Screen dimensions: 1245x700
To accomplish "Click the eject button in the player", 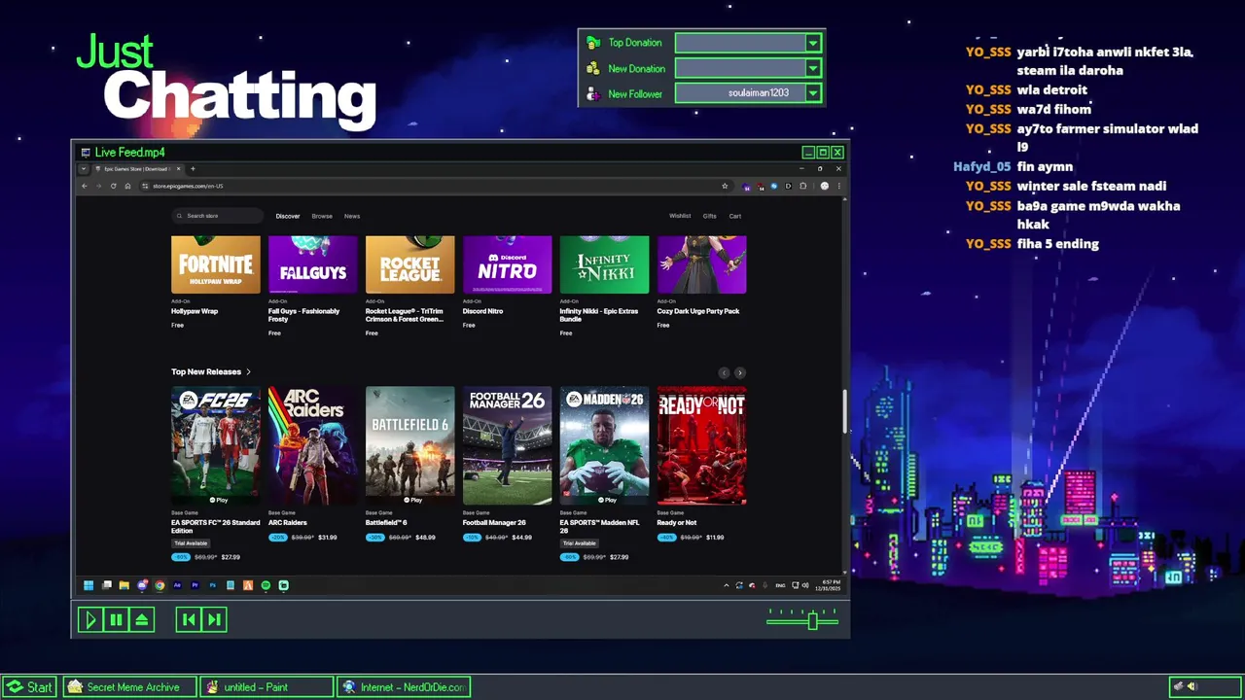I will point(142,619).
